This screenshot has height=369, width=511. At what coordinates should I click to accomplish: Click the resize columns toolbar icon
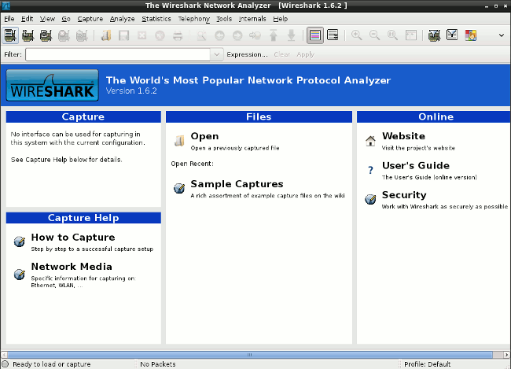[x=410, y=35]
